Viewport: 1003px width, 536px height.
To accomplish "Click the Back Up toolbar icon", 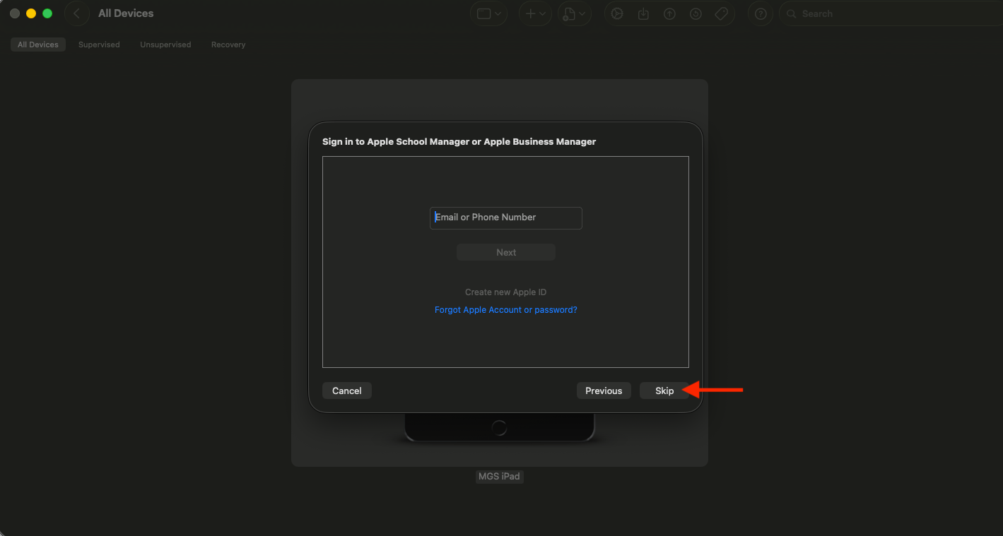I will 669,13.
